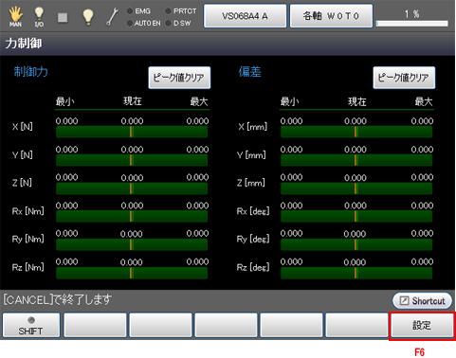Click the Shortcut arrow icon button
This screenshot has height=358, width=456.
click(x=422, y=300)
